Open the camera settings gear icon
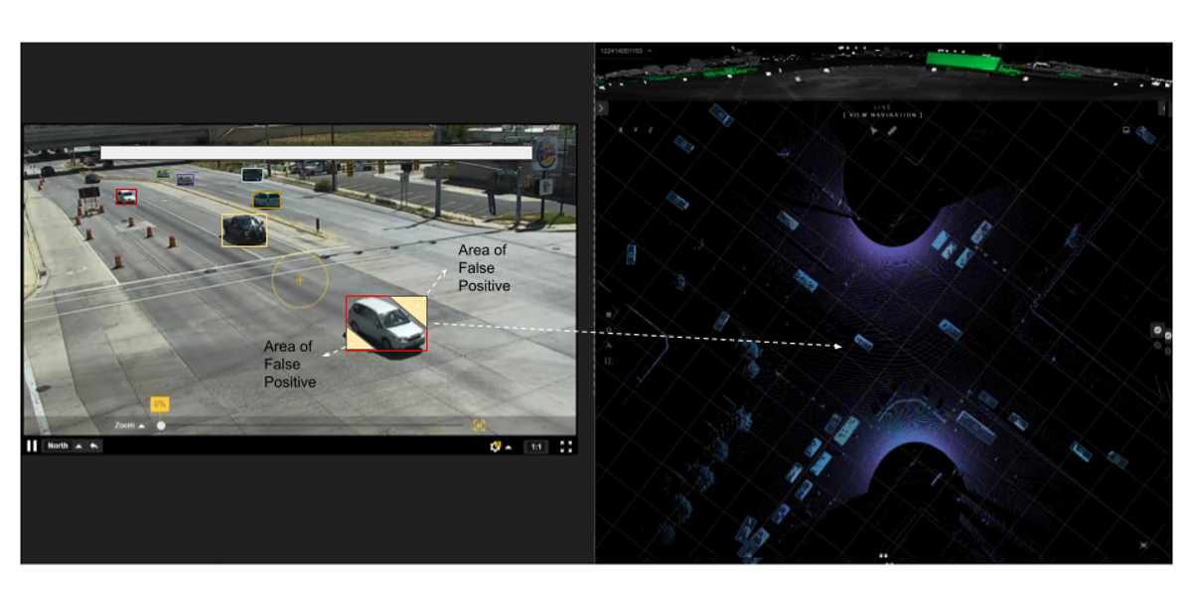 click(495, 447)
